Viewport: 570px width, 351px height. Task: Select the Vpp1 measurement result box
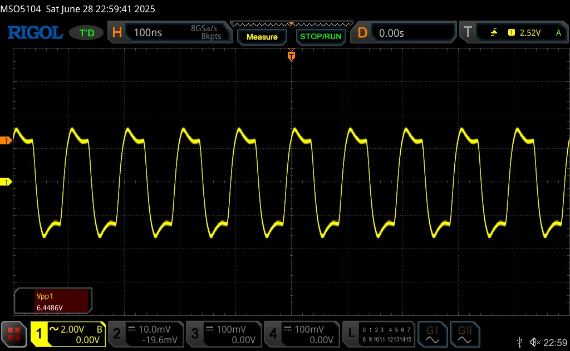[x=53, y=301]
